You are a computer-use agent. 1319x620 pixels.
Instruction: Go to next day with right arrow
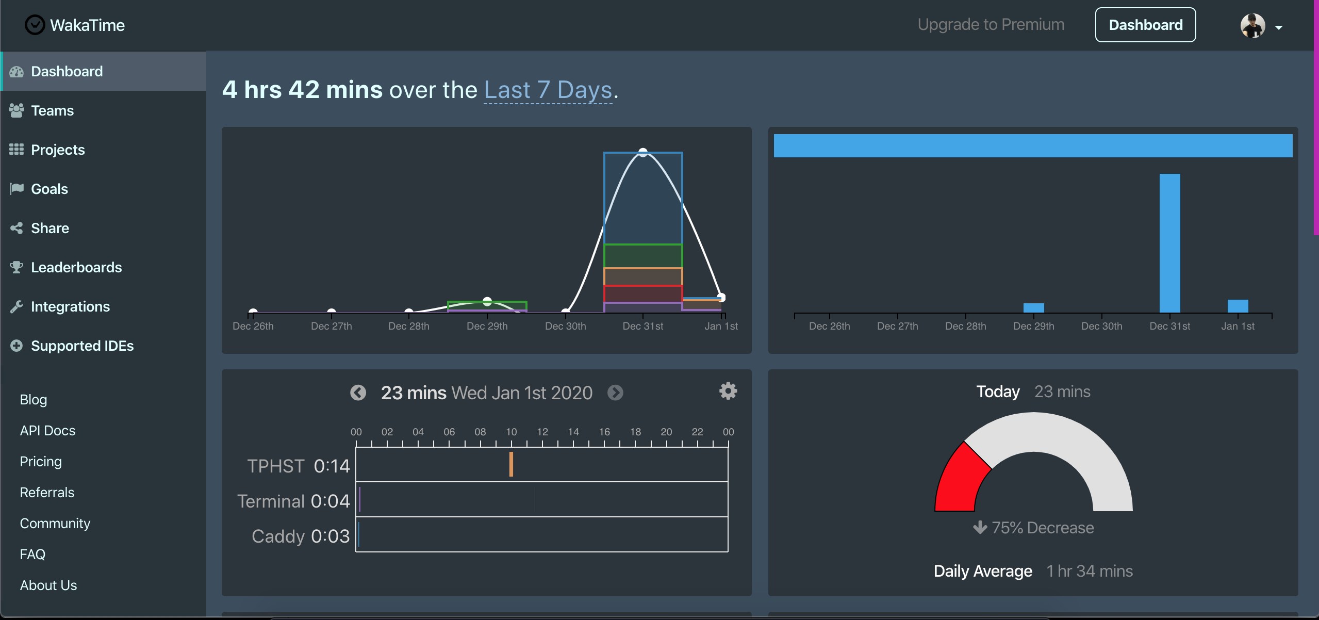point(615,393)
